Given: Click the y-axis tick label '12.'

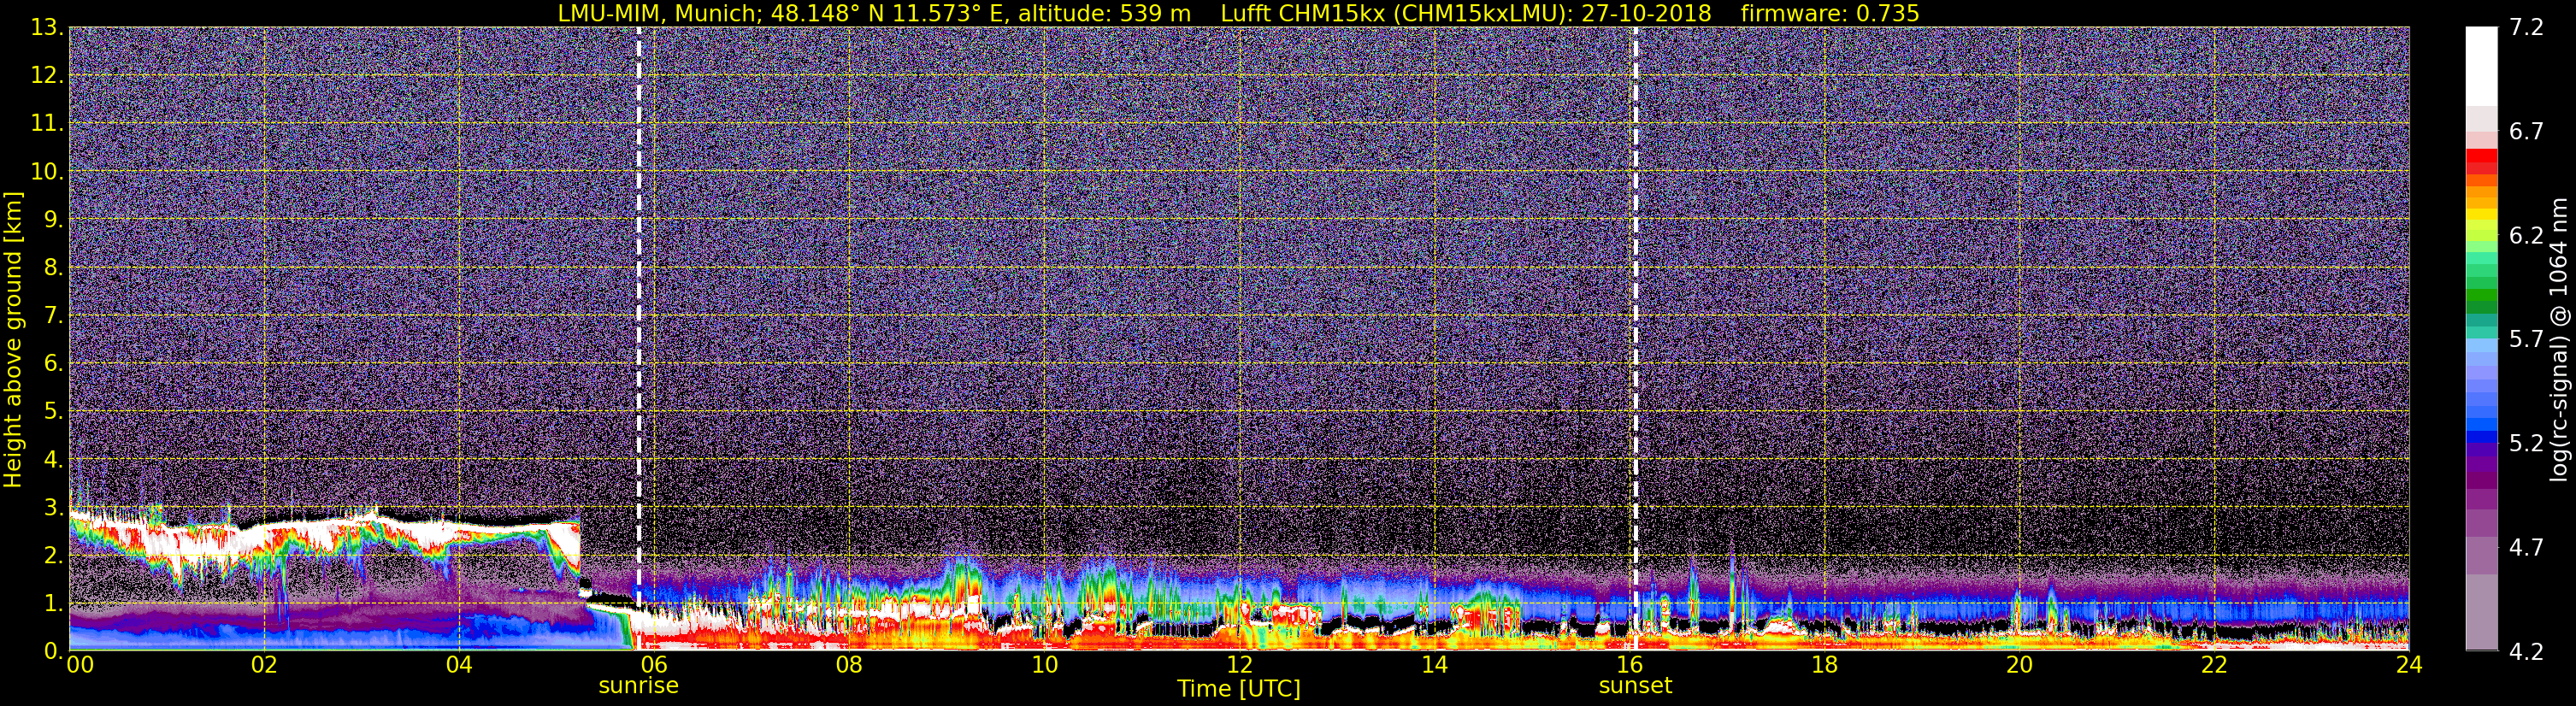Looking at the screenshot, I should [x=47, y=75].
